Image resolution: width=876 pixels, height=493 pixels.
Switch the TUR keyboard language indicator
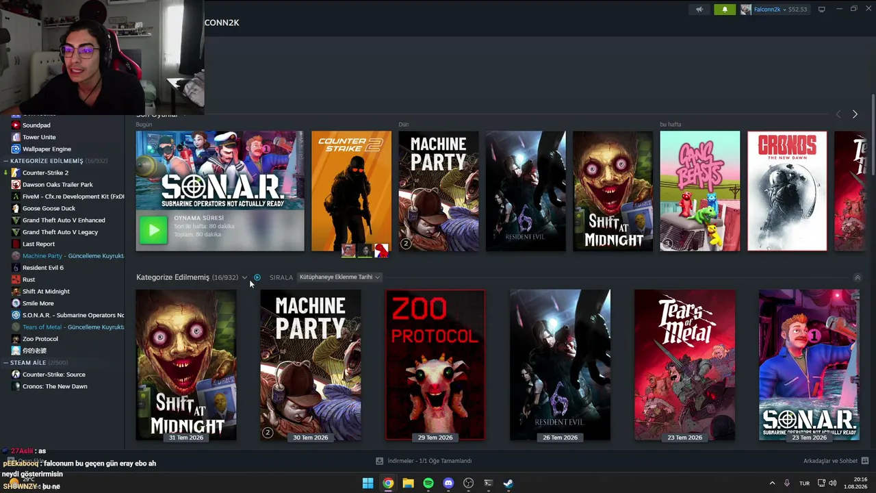point(805,483)
